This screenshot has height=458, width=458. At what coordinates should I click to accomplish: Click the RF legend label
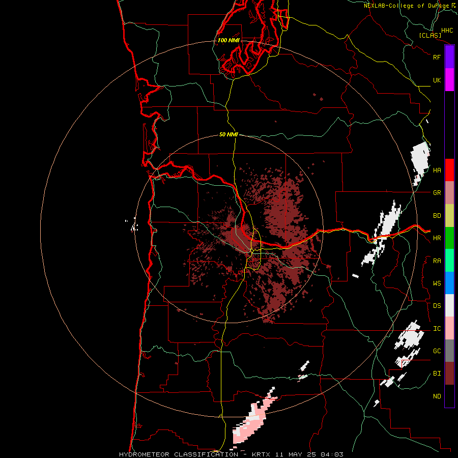pos(437,57)
